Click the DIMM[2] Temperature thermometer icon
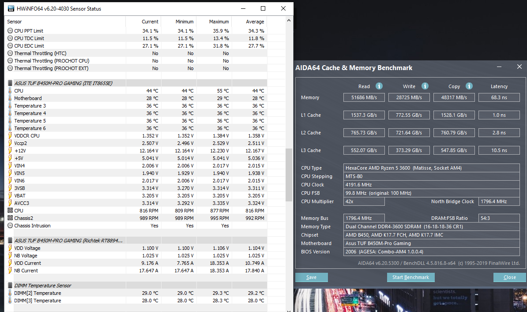527x312 pixels. click(x=10, y=293)
